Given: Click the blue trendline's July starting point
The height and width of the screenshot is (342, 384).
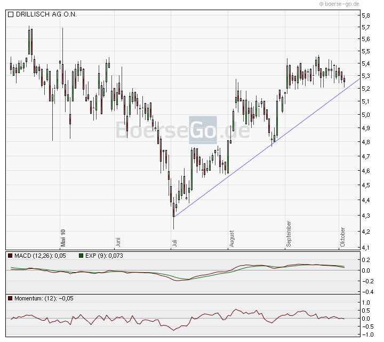Looking at the screenshot, I should click(x=174, y=217).
